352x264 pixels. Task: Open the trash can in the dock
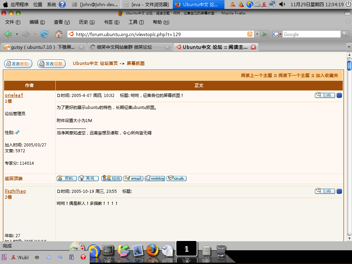tap(221, 250)
